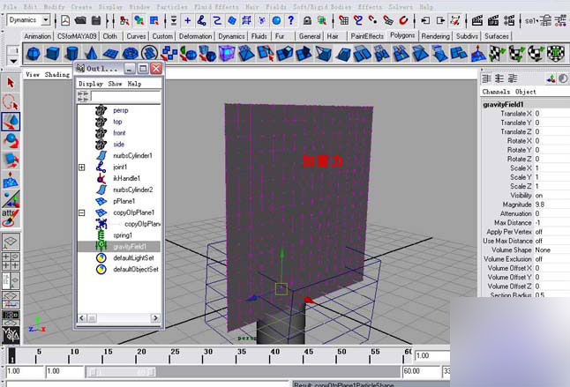Image resolution: width=570 pixels, height=387 pixels.
Task: Collapse the copyOfpPlane1 node in Outliner
Action: click(x=82, y=212)
